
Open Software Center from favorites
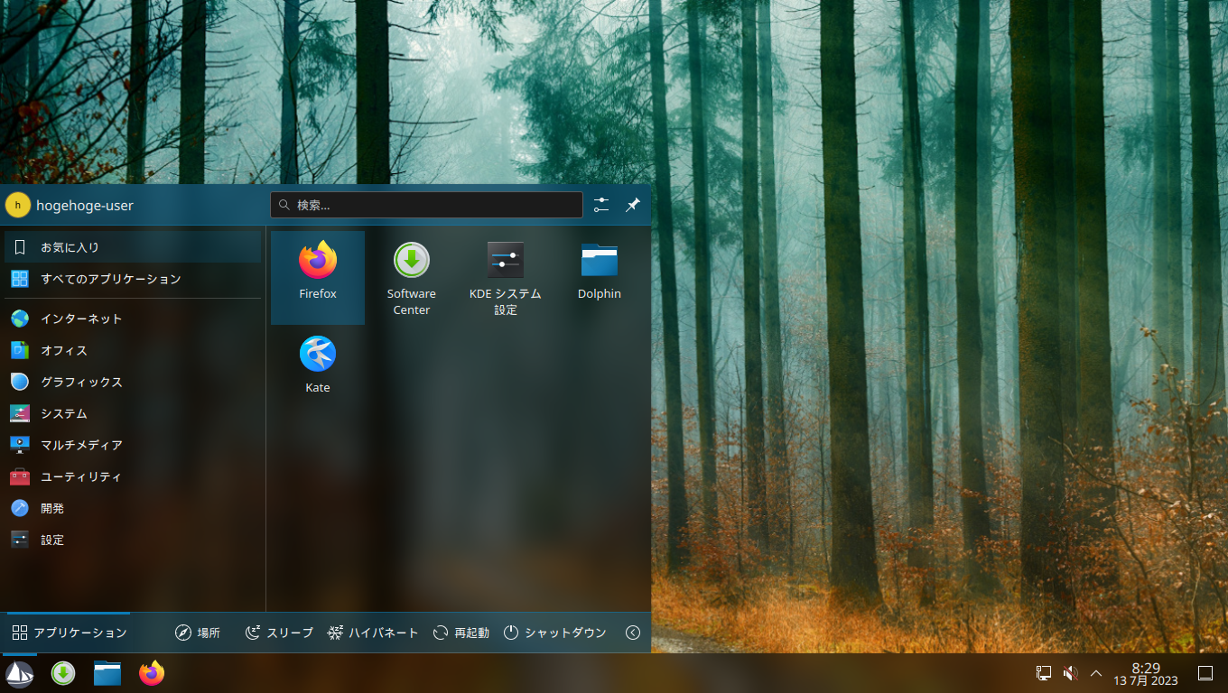412,277
